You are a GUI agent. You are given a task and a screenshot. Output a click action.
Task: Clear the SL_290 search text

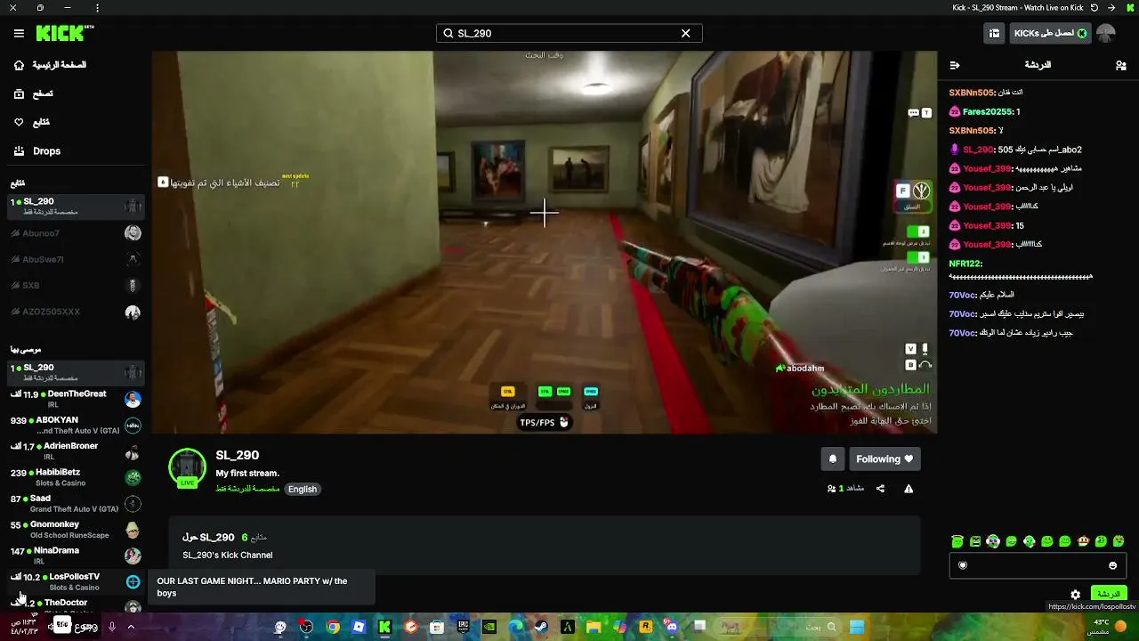(685, 33)
